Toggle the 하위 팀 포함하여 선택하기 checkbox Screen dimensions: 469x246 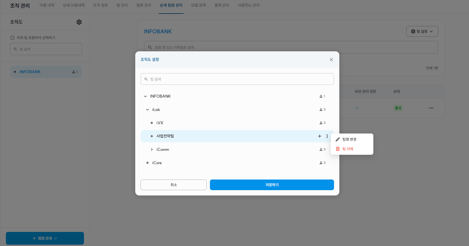(x=12, y=38)
